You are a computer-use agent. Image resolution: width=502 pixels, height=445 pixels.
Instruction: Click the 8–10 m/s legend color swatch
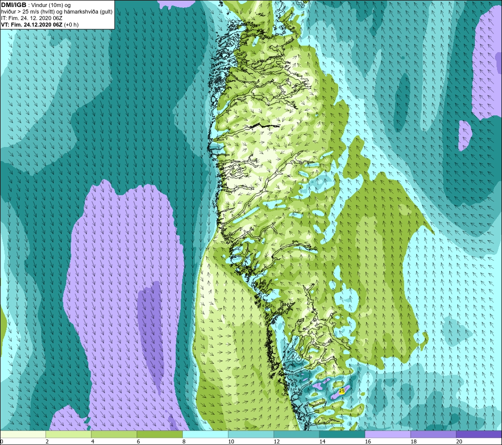(x=205, y=434)
